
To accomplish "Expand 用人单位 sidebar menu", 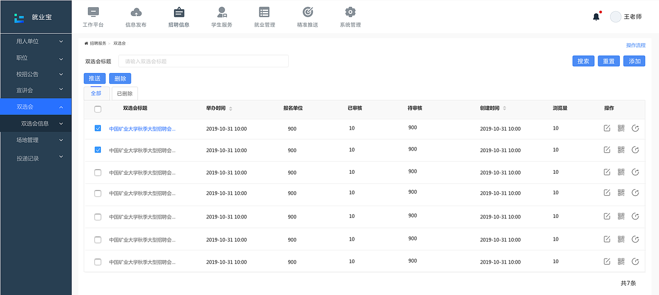I will (36, 42).
